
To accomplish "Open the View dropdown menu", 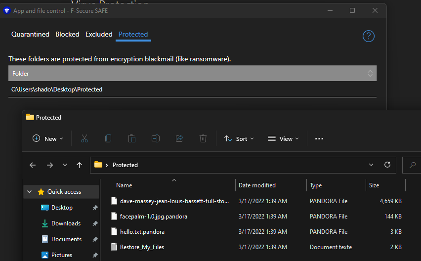I will click(283, 138).
